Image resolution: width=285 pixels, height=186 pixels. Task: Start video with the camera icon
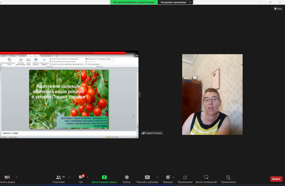pos(7,177)
